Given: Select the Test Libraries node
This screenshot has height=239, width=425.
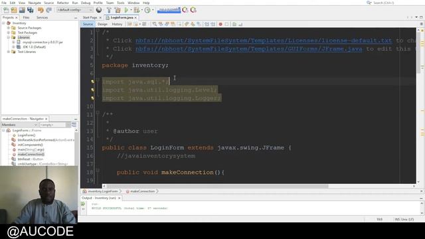Looking at the screenshot, I should tap(27, 52).
